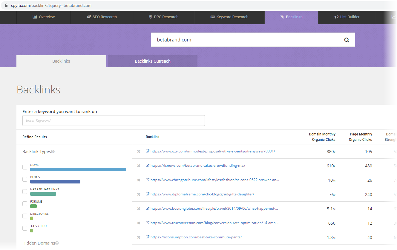
Task: Open the Overview nav tab
Action: pyautogui.click(x=44, y=17)
